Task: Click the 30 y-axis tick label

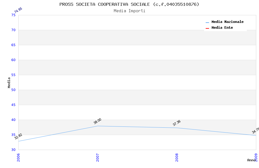Action: [x=13, y=150]
